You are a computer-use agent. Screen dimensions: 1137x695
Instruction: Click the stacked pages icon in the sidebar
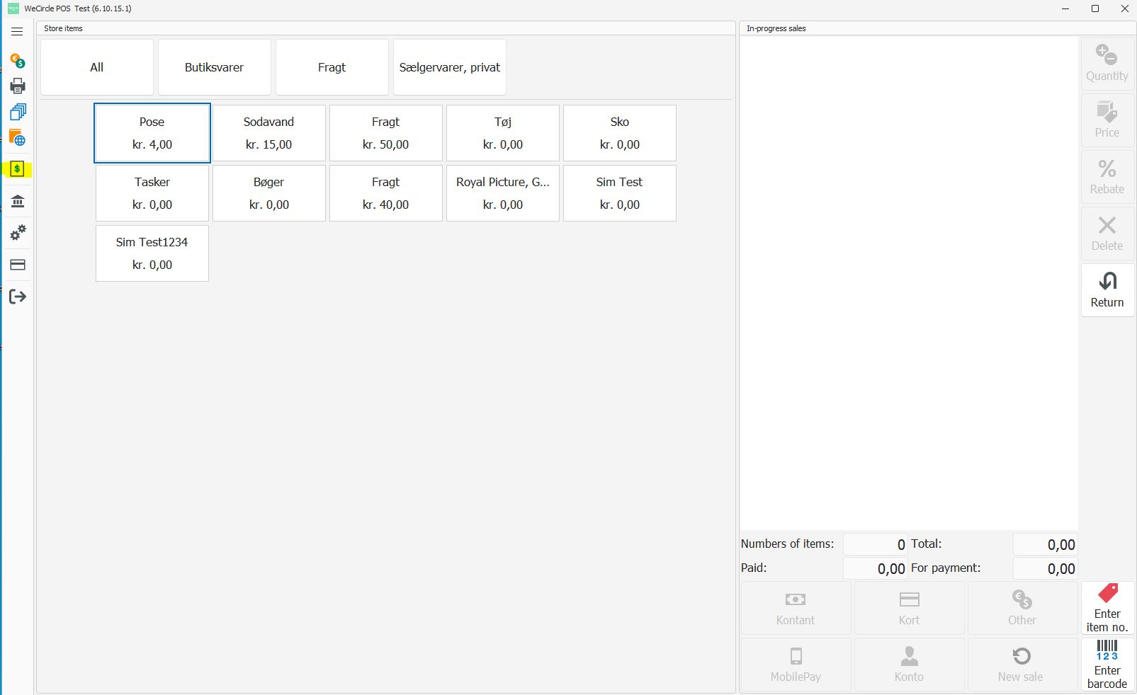point(18,112)
